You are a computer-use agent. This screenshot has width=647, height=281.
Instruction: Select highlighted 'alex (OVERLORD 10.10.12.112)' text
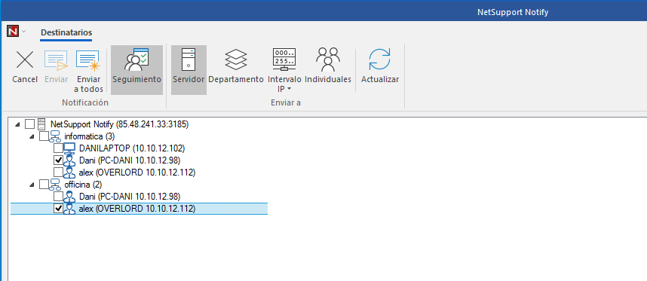[x=137, y=209]
